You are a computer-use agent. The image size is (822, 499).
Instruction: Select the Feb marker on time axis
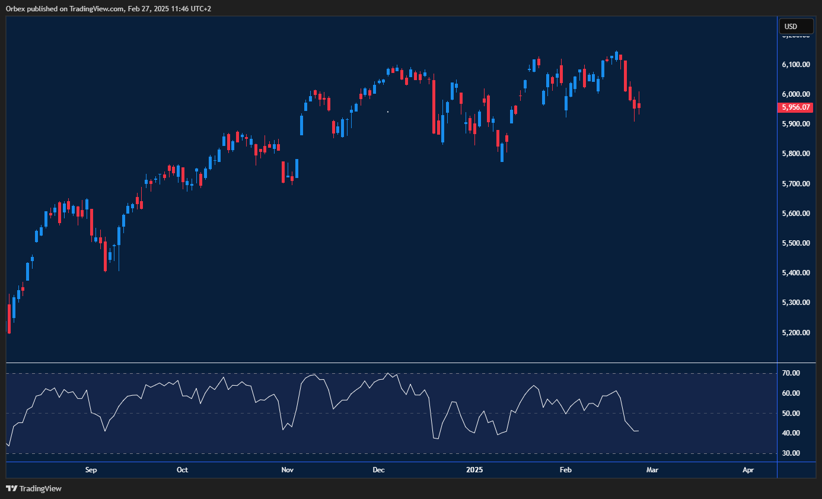(566, 470)
